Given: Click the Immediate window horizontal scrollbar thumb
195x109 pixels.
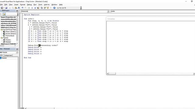Looking at the screenshot, I should pyautogui.click(x=112, y=74).
